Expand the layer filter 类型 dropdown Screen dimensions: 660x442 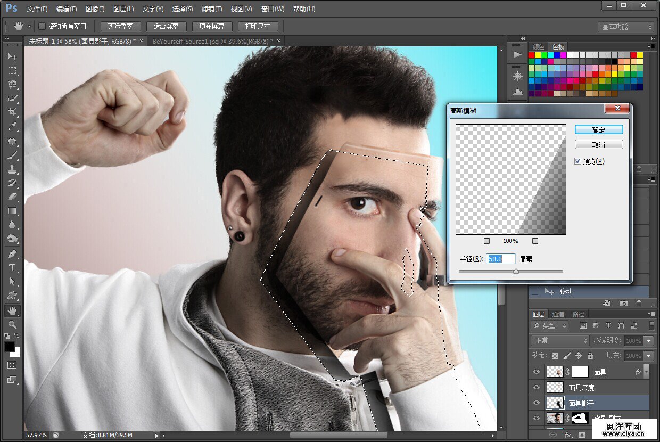550,325
